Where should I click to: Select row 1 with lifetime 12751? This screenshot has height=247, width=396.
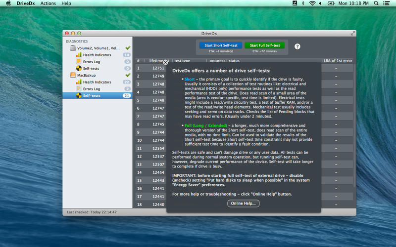click(x=151, y=68)
